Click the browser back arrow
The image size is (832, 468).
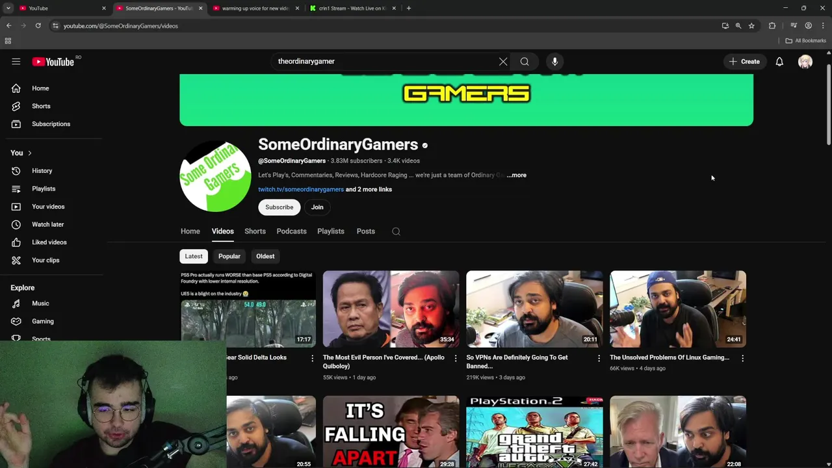[8, 26]
